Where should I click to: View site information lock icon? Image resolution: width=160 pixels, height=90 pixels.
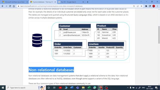(18, 6)
